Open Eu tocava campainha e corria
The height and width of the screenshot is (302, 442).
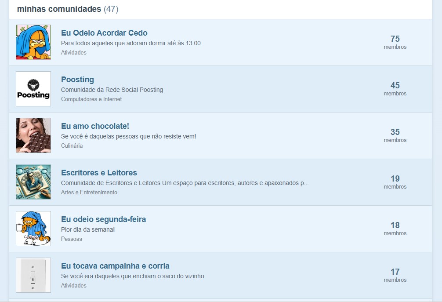click(115, 266)
